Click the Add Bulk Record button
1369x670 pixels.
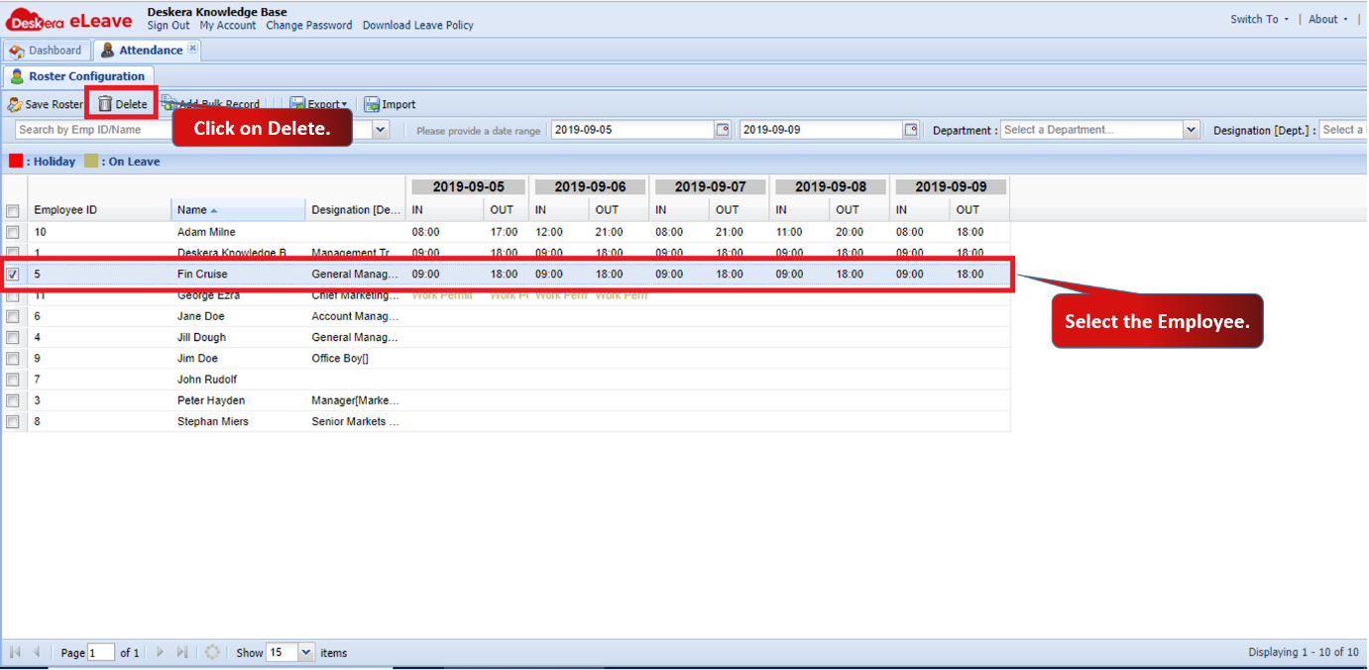211,104
